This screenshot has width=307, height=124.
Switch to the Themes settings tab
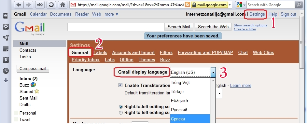coord(147,60)
